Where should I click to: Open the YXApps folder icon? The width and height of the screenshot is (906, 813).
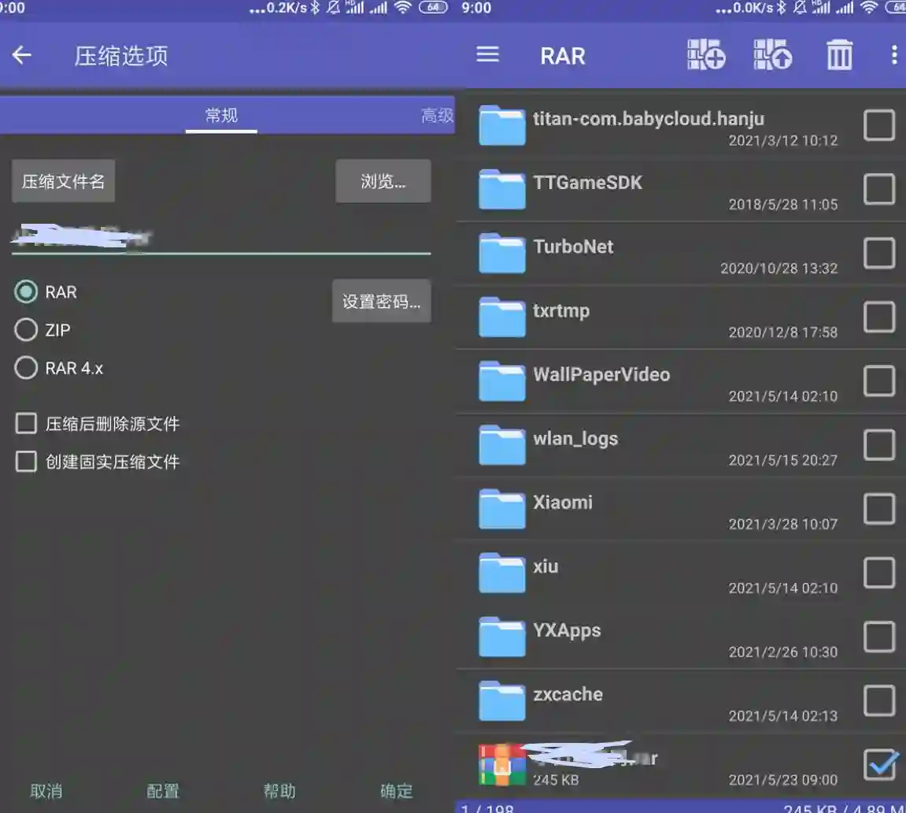pyautogui.click(x=501, y=637)
